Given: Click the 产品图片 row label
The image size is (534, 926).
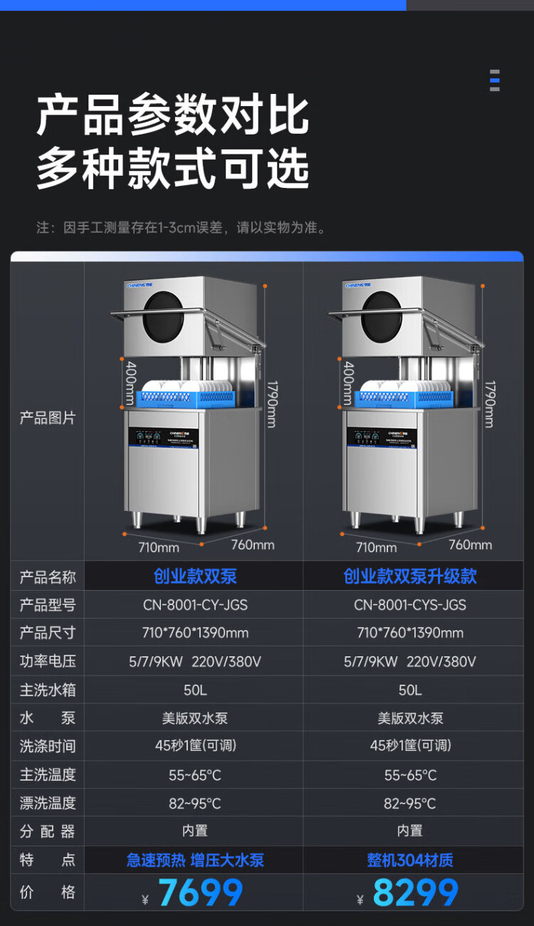Looking at the screenshot, I should pyautogui.click(x=47, y=418).
